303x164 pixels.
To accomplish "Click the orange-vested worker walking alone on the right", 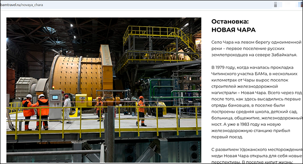I will 141,111.
